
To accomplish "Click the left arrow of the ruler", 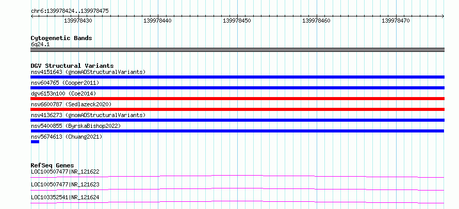I will 32,16.
